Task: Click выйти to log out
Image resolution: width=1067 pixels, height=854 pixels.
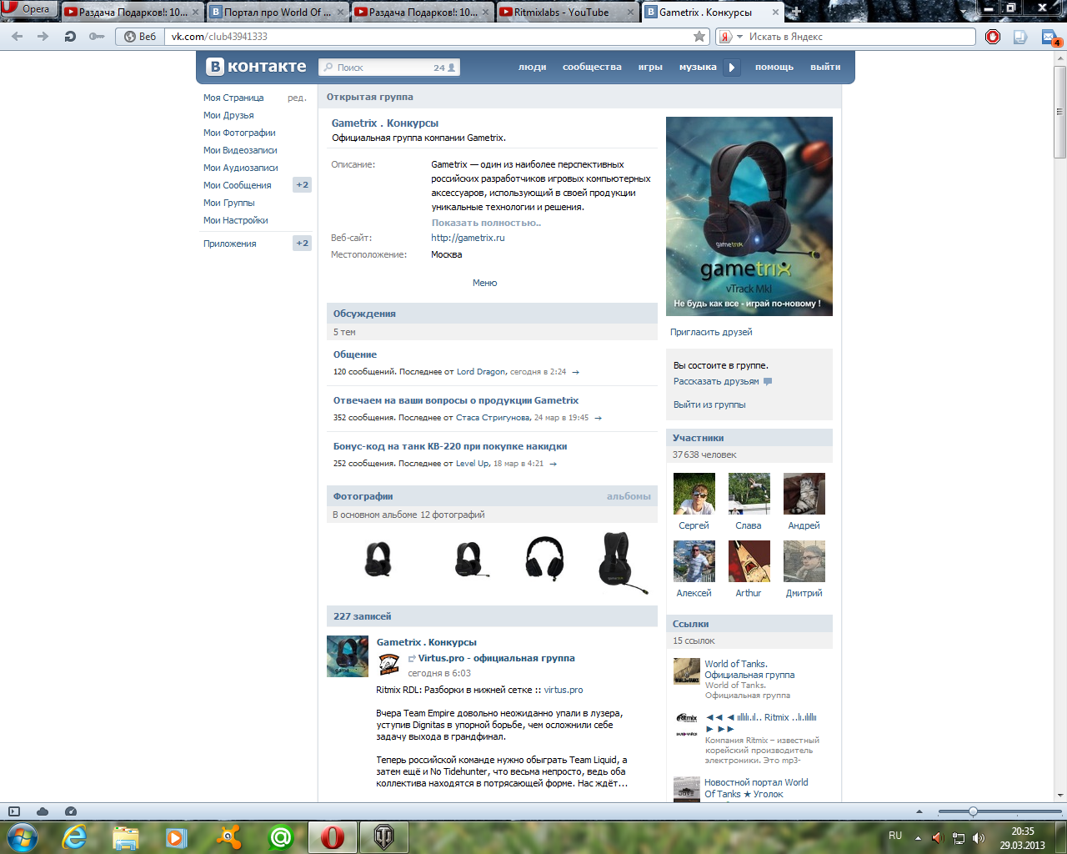Action: pos(825,67)
